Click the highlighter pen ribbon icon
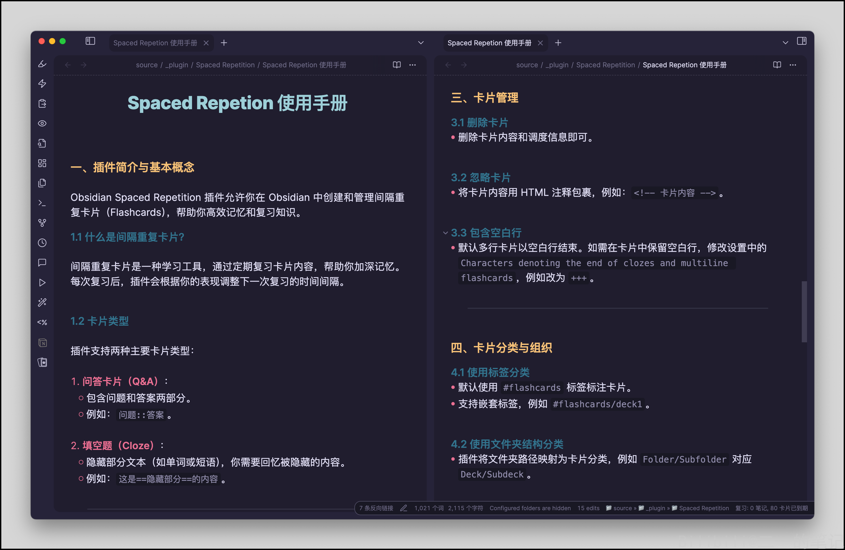 (x=42, y=64)
